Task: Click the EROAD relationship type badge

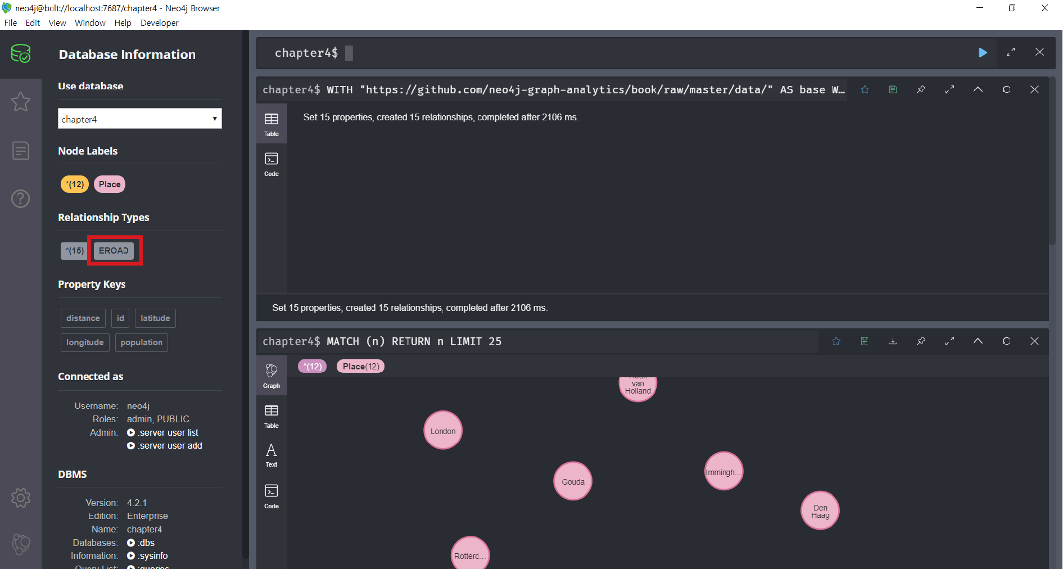Action: [x=114, y=251]
